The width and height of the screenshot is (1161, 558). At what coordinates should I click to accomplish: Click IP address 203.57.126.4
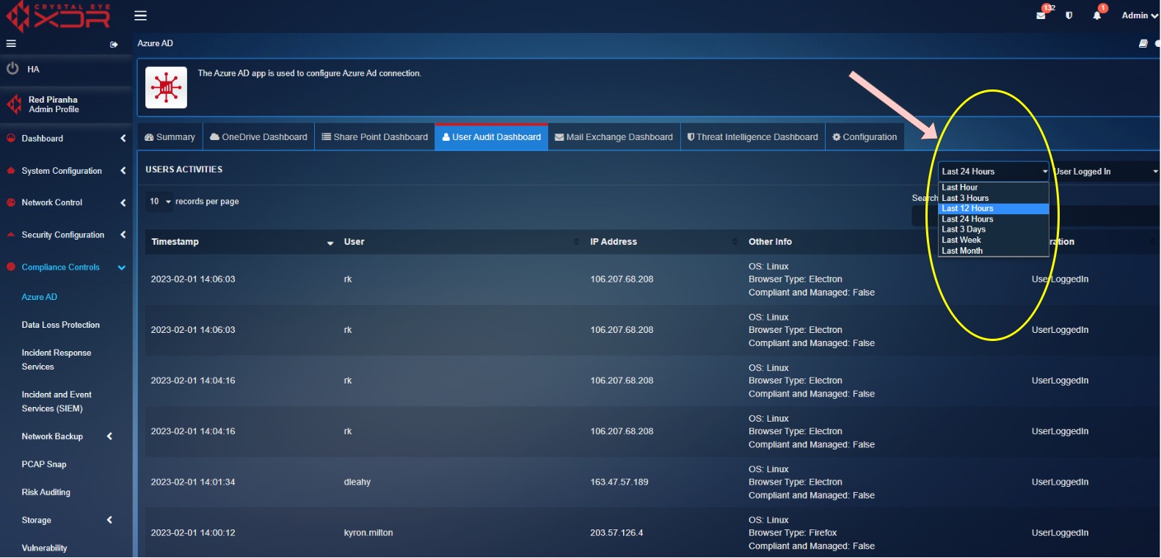pos(616,533)
